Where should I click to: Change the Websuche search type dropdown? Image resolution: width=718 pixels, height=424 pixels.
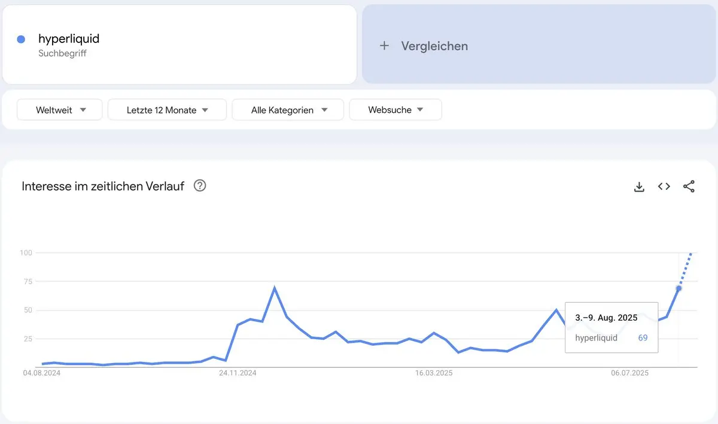395,110
